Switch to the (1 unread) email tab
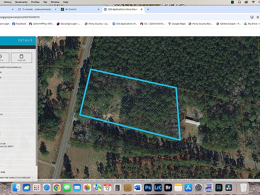This screenshot has width=260, height=195. coord(37,9)
